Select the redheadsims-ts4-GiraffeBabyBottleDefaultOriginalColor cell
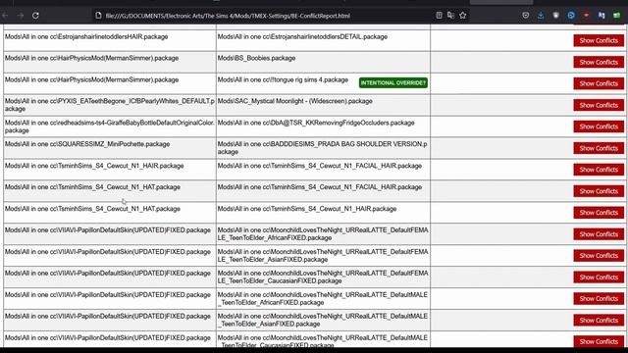The width and height of the screenshot is (628, 353). point(110,126)
